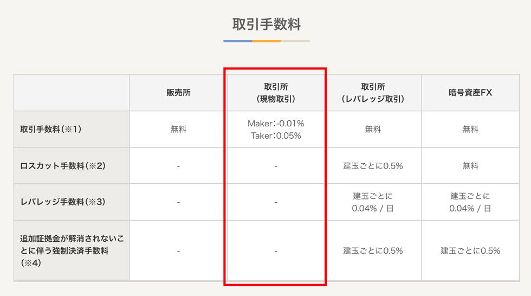Screen dimensions: 531x296
Task: Click 無料 in the 暗号資産FX ロスカット手数料 cell
Action: [470, 166]
